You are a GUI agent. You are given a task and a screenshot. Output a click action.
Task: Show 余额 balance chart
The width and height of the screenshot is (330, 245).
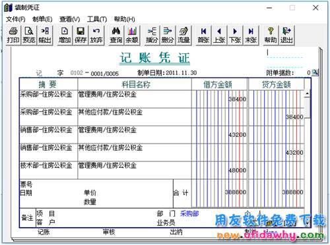point(132,35)
